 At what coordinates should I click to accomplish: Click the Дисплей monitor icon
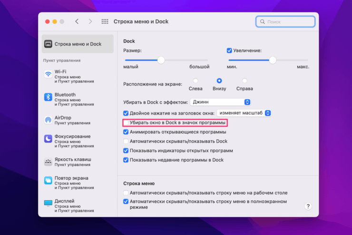click(x=48, y=203)
